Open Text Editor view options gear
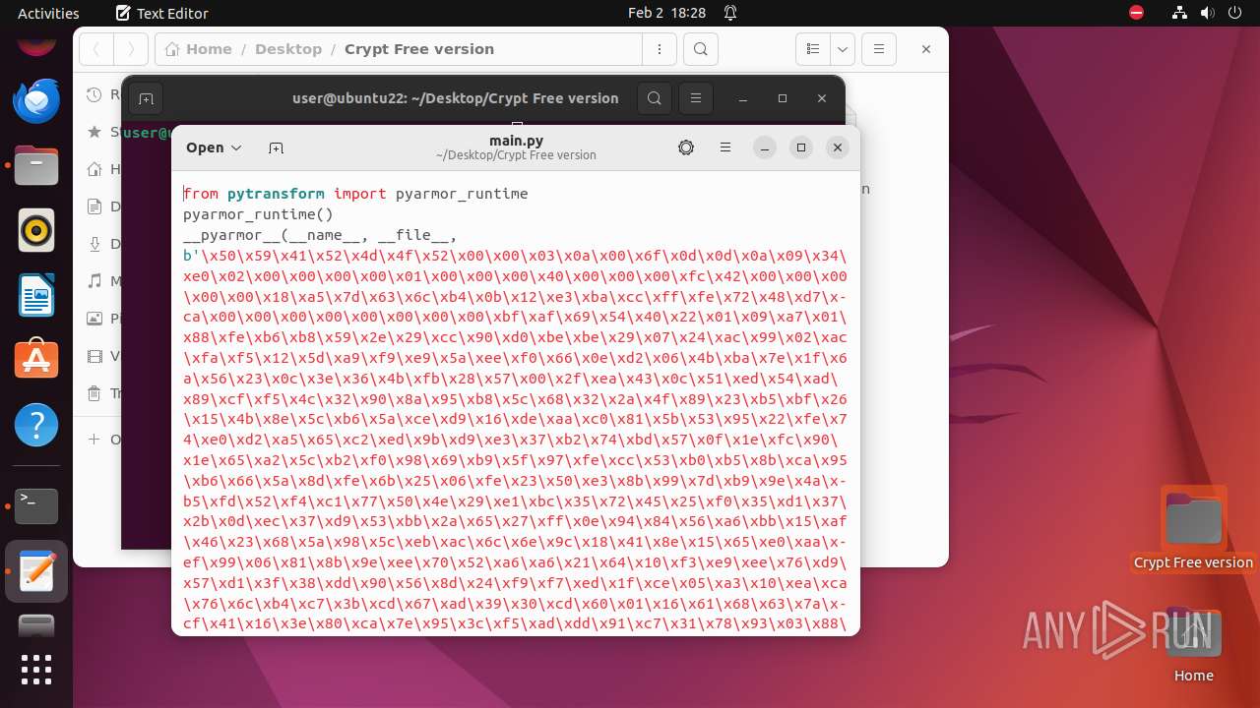The height and width of the screenshot is (708, 1260). point(686,147)
